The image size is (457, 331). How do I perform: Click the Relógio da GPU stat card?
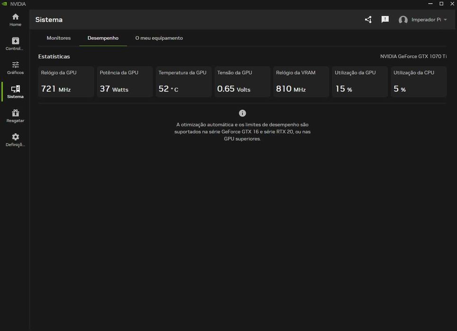point(66,81)
